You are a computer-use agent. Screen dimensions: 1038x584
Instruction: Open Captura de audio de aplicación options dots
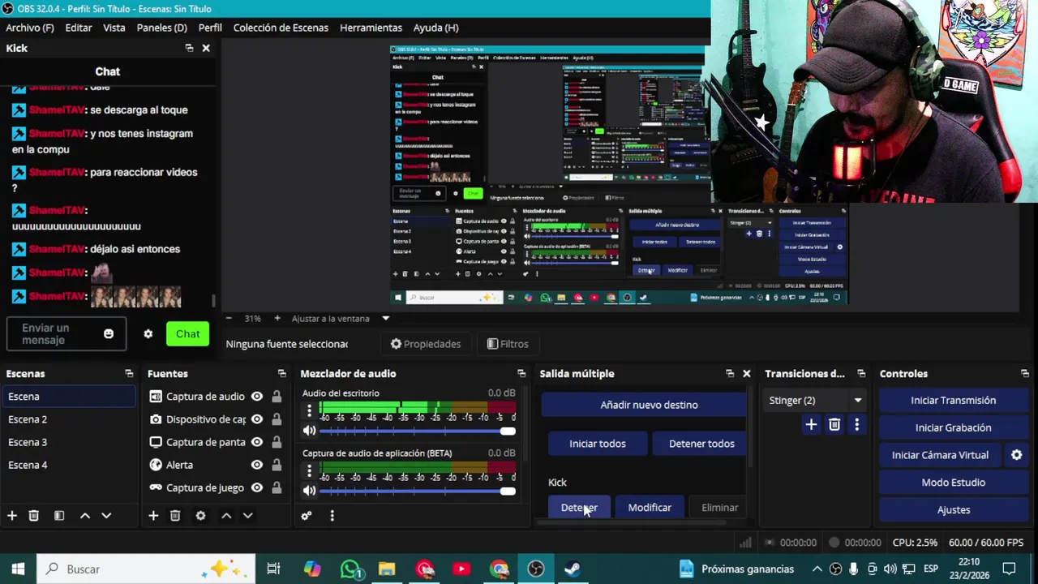click(x=309, y=470)
